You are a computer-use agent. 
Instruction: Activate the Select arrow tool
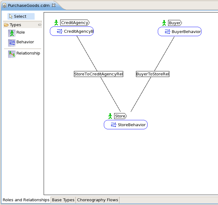tap(21, 17)
